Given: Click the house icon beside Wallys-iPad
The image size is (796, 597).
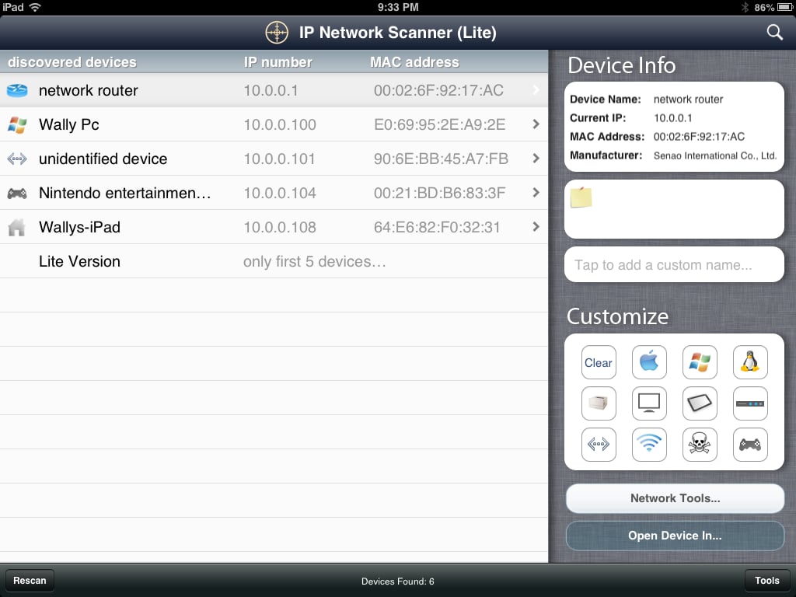Looking at the screenshot, I should 17,228.
